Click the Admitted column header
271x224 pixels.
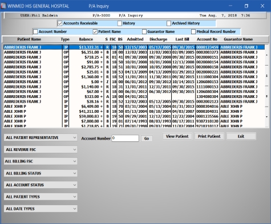pyautogui.click(x=135, y=39)
